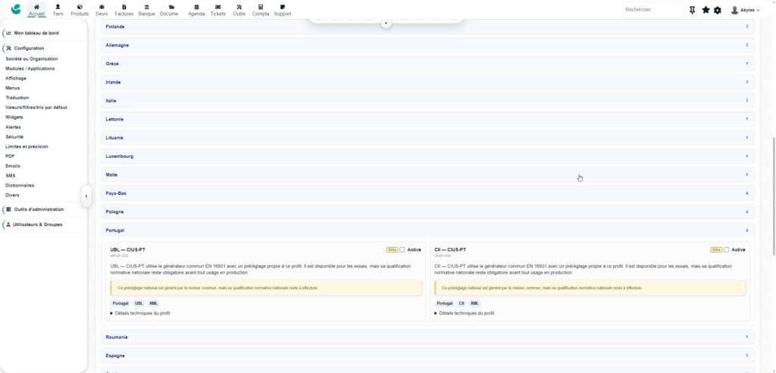The height and width of the screenshot is (373, 776).
Task: Open the Produits menu
Action: (x=80, y=10)
